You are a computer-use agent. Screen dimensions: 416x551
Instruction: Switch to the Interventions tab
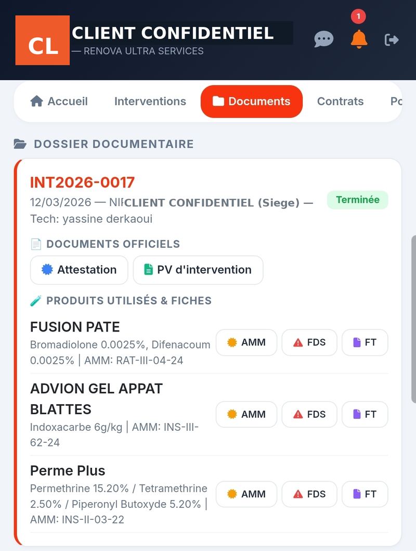(150, 101)
